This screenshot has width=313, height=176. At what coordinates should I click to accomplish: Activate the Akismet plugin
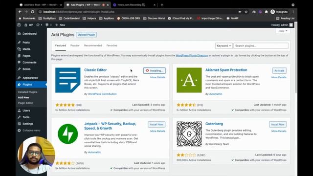coord(279,70)
